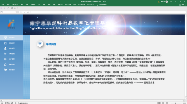Expand the Name Box dropdown arrow

(x=15, y=12)
